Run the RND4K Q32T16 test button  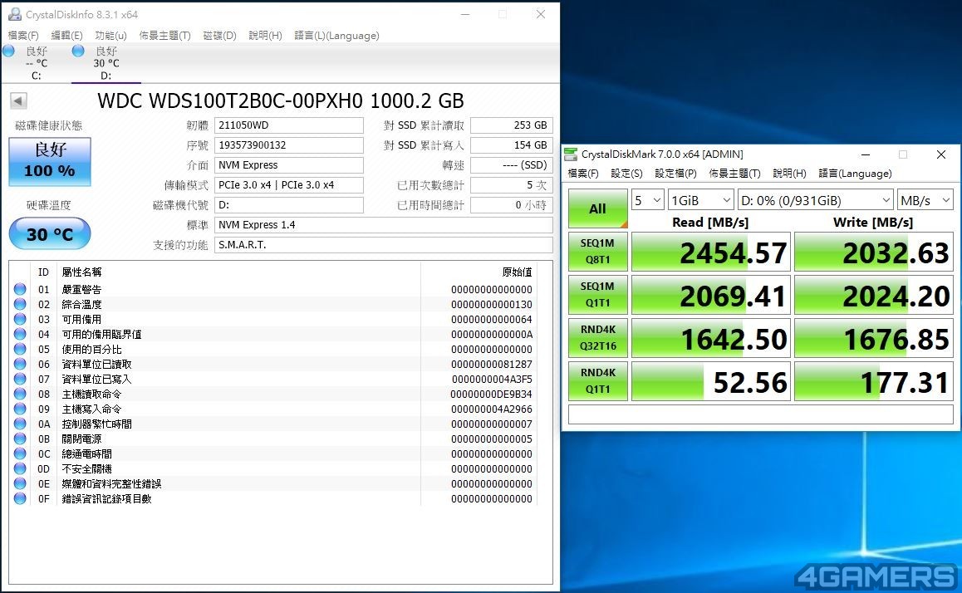click(x=597, y=337)
